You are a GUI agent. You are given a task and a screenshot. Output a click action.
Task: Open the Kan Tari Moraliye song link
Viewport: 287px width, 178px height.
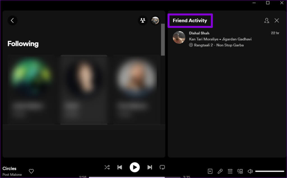(x=203, y=39)
